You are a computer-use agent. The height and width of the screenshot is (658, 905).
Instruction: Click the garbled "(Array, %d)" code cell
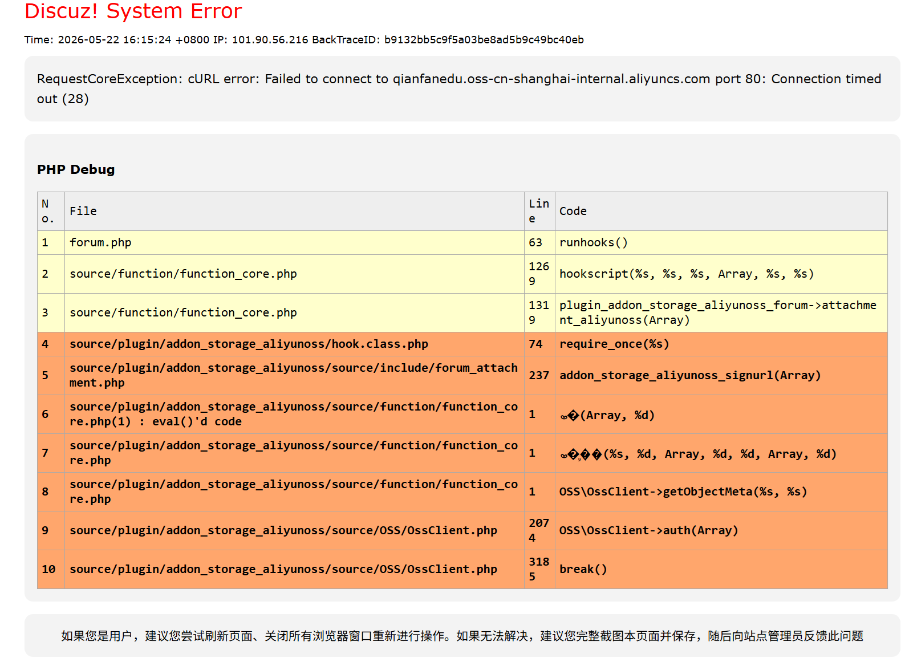[721, 415]
